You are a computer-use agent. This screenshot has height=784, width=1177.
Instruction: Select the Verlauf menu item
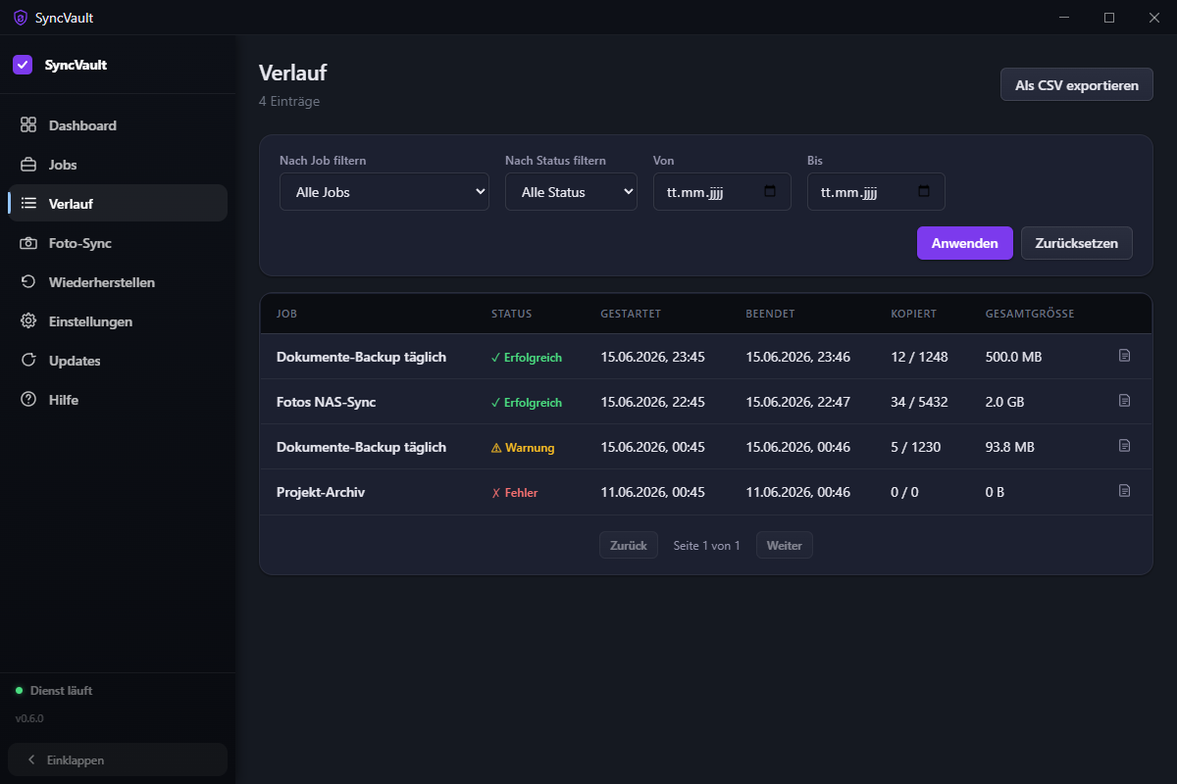point(118,203)
